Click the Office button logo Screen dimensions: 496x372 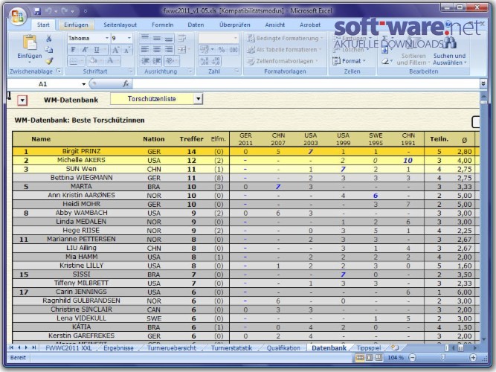click(17, 15)
